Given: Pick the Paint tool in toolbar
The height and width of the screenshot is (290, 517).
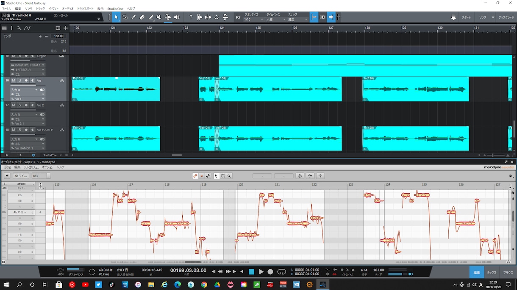Looking at the screenshot, I should pyautogui.click(x=151, y=17).
